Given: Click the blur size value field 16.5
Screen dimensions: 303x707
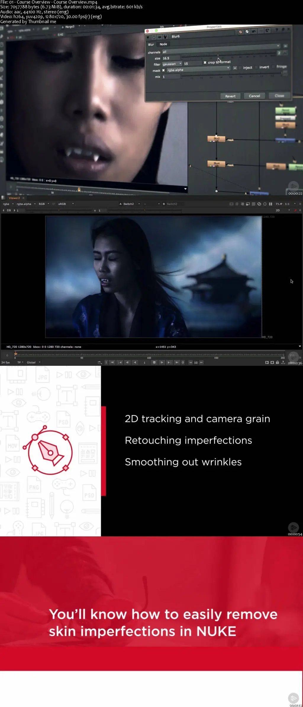Looking at the screenshot, I should pyautogui.click(x=171, y=58).
